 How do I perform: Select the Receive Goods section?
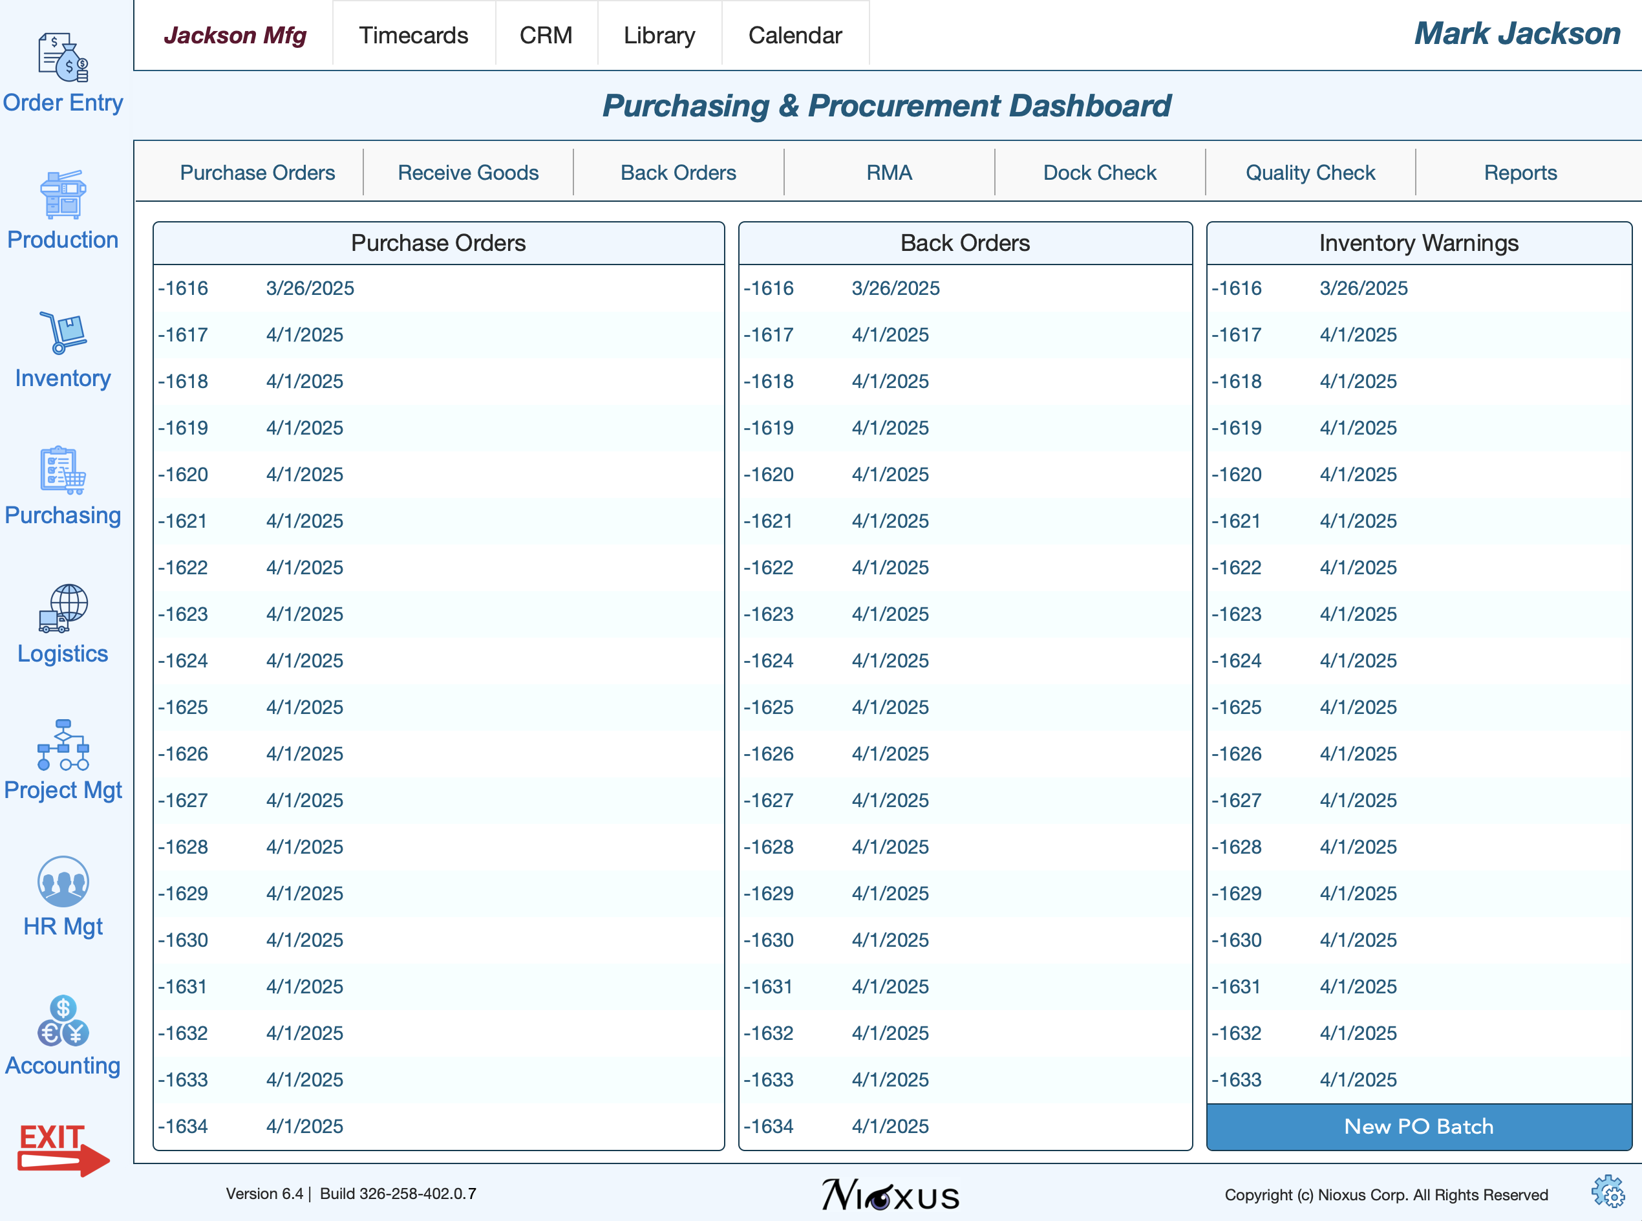click(467, 172)
